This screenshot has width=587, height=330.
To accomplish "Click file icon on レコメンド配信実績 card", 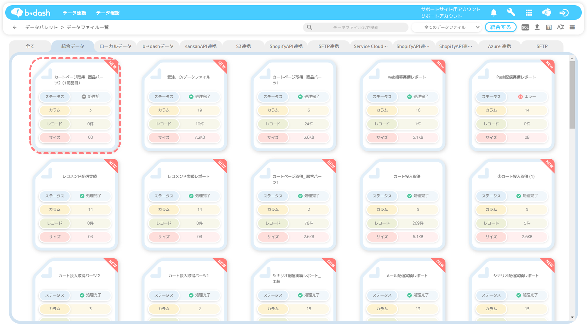I will pos(47,173).
